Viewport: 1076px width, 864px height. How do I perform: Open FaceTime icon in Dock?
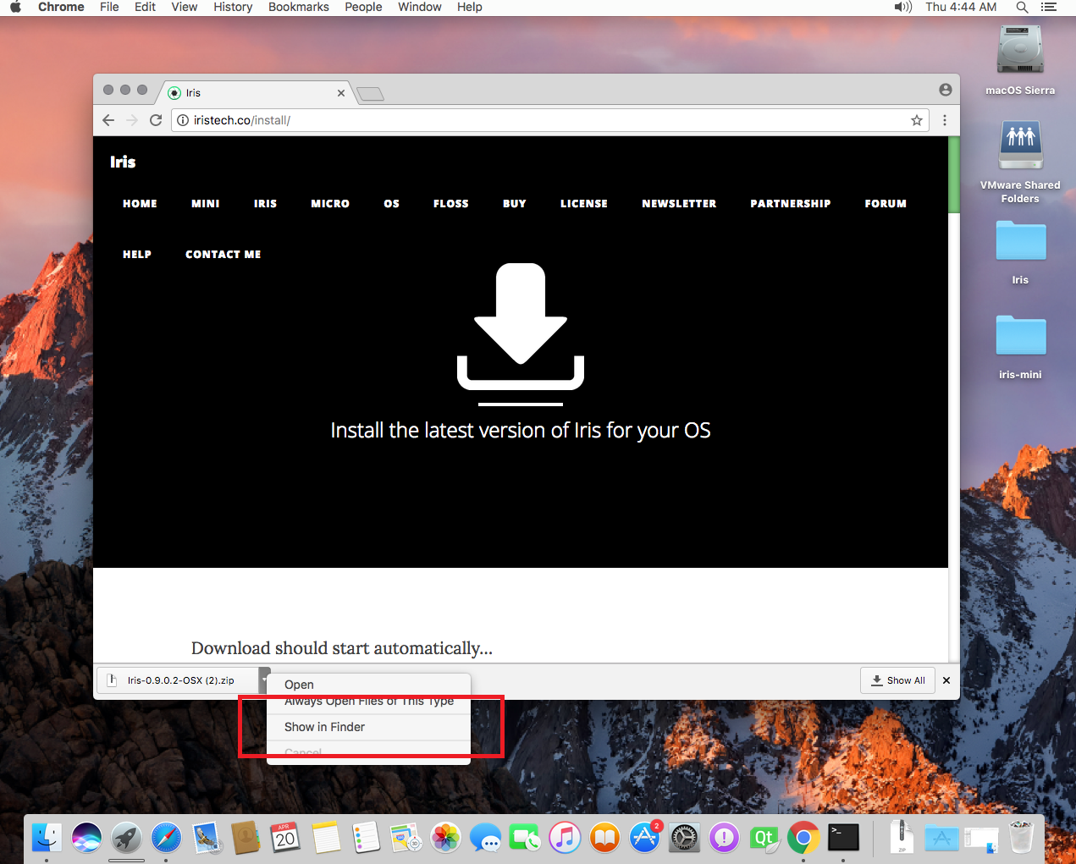pyautogui.click(x=525, y=838)
